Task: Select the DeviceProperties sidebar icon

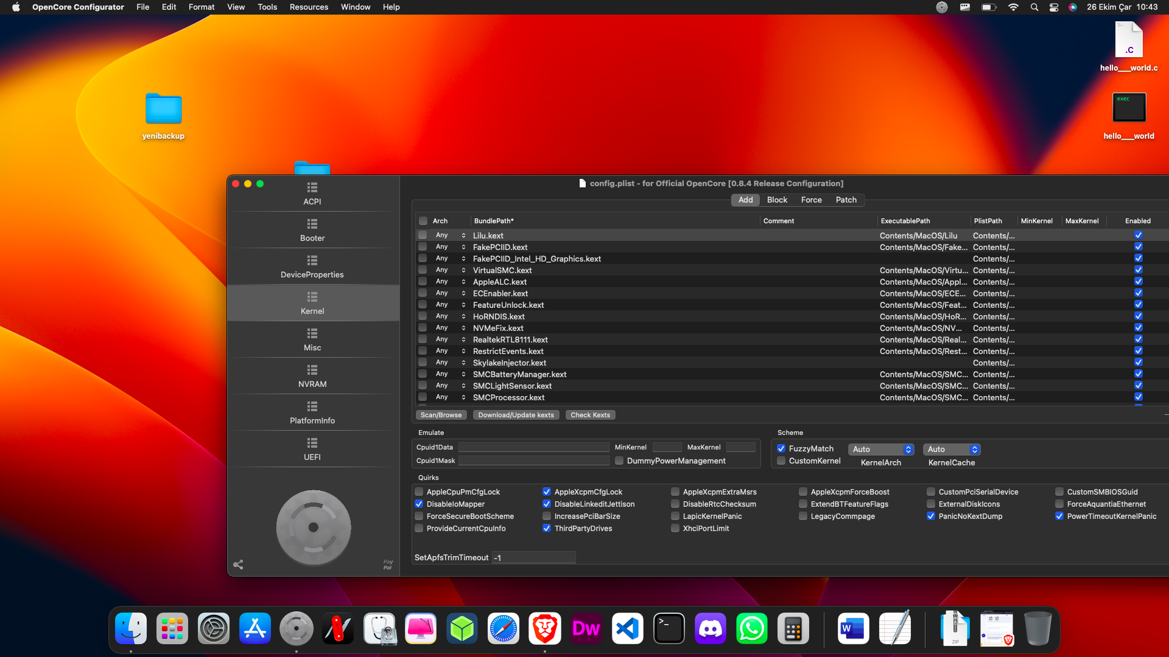Action: (x=312, y=266)
